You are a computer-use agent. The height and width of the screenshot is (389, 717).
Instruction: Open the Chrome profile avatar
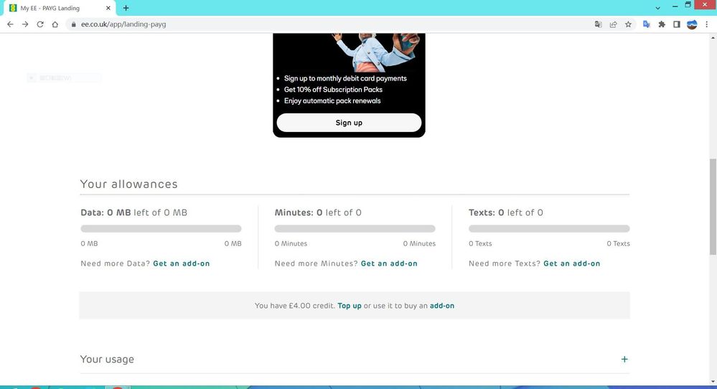coord(692,24)
